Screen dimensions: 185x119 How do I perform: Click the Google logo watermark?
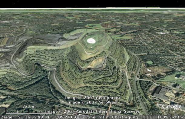pos(172,107)
